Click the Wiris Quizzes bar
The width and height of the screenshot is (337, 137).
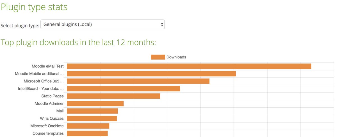pos(92,119)
